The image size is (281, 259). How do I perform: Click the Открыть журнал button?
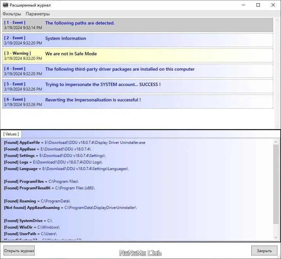tap(19, 250)
